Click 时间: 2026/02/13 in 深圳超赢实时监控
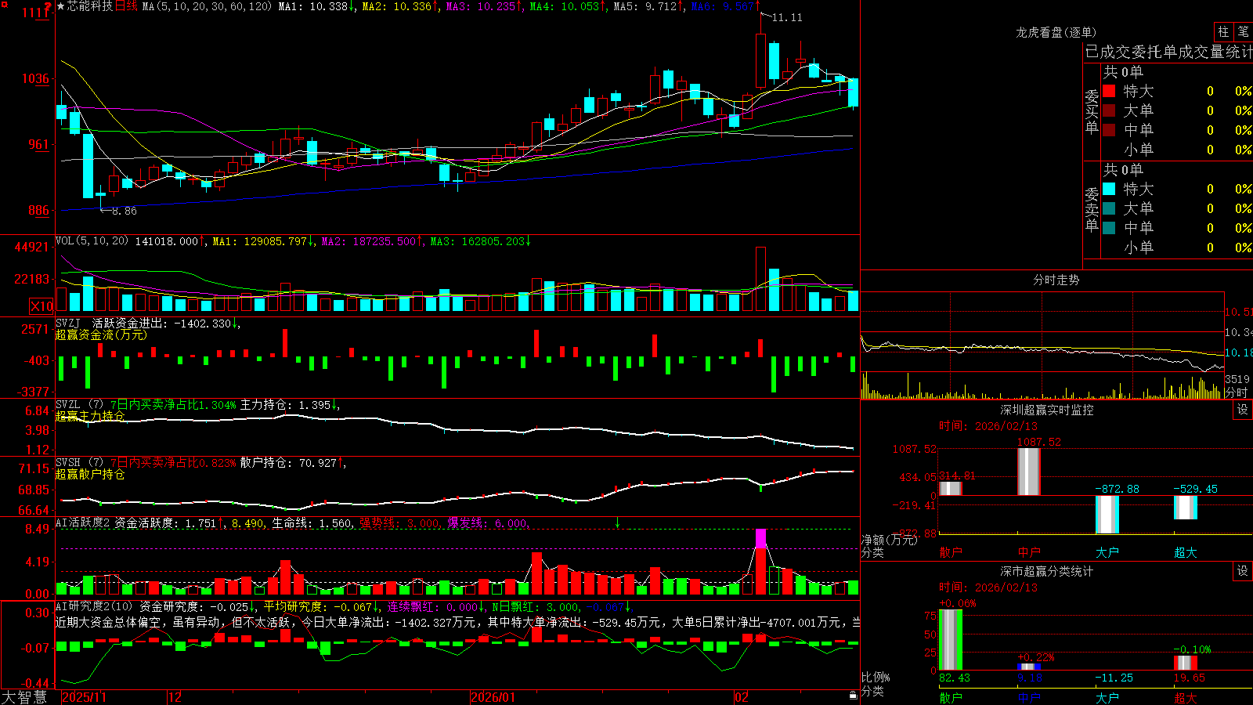The width and height of the screenshot is (1253, 705). click(x=988, y=426)
